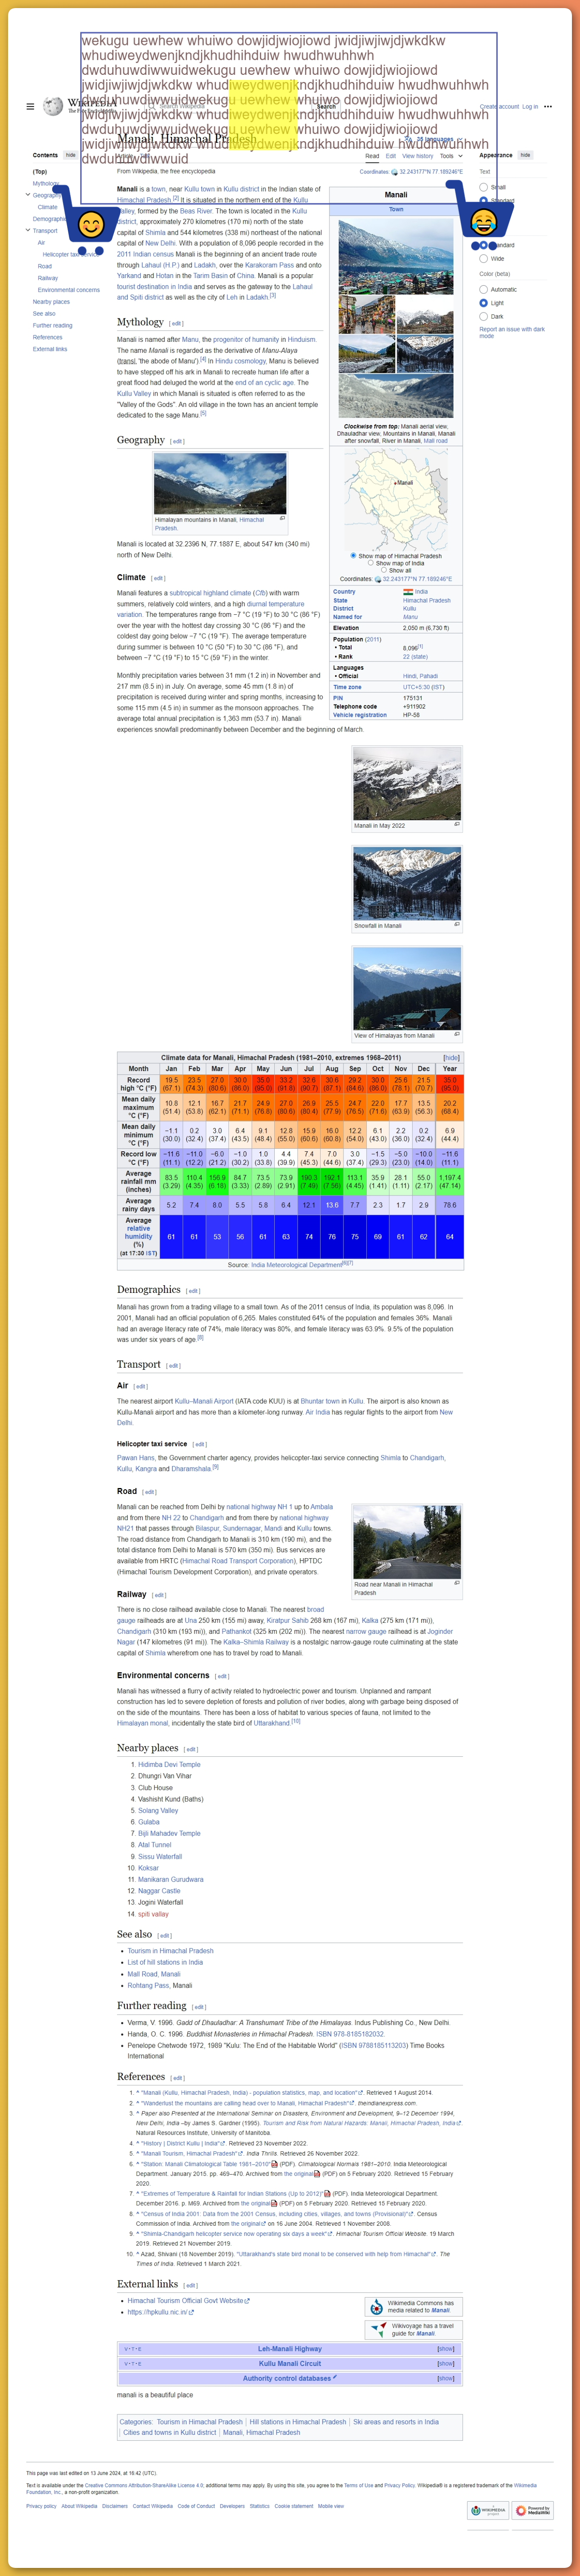Image resolution: width=580 pixels, height=2576 pixels.
Task: Click the globe icon beside top coordinates
Action: [394, 172]
